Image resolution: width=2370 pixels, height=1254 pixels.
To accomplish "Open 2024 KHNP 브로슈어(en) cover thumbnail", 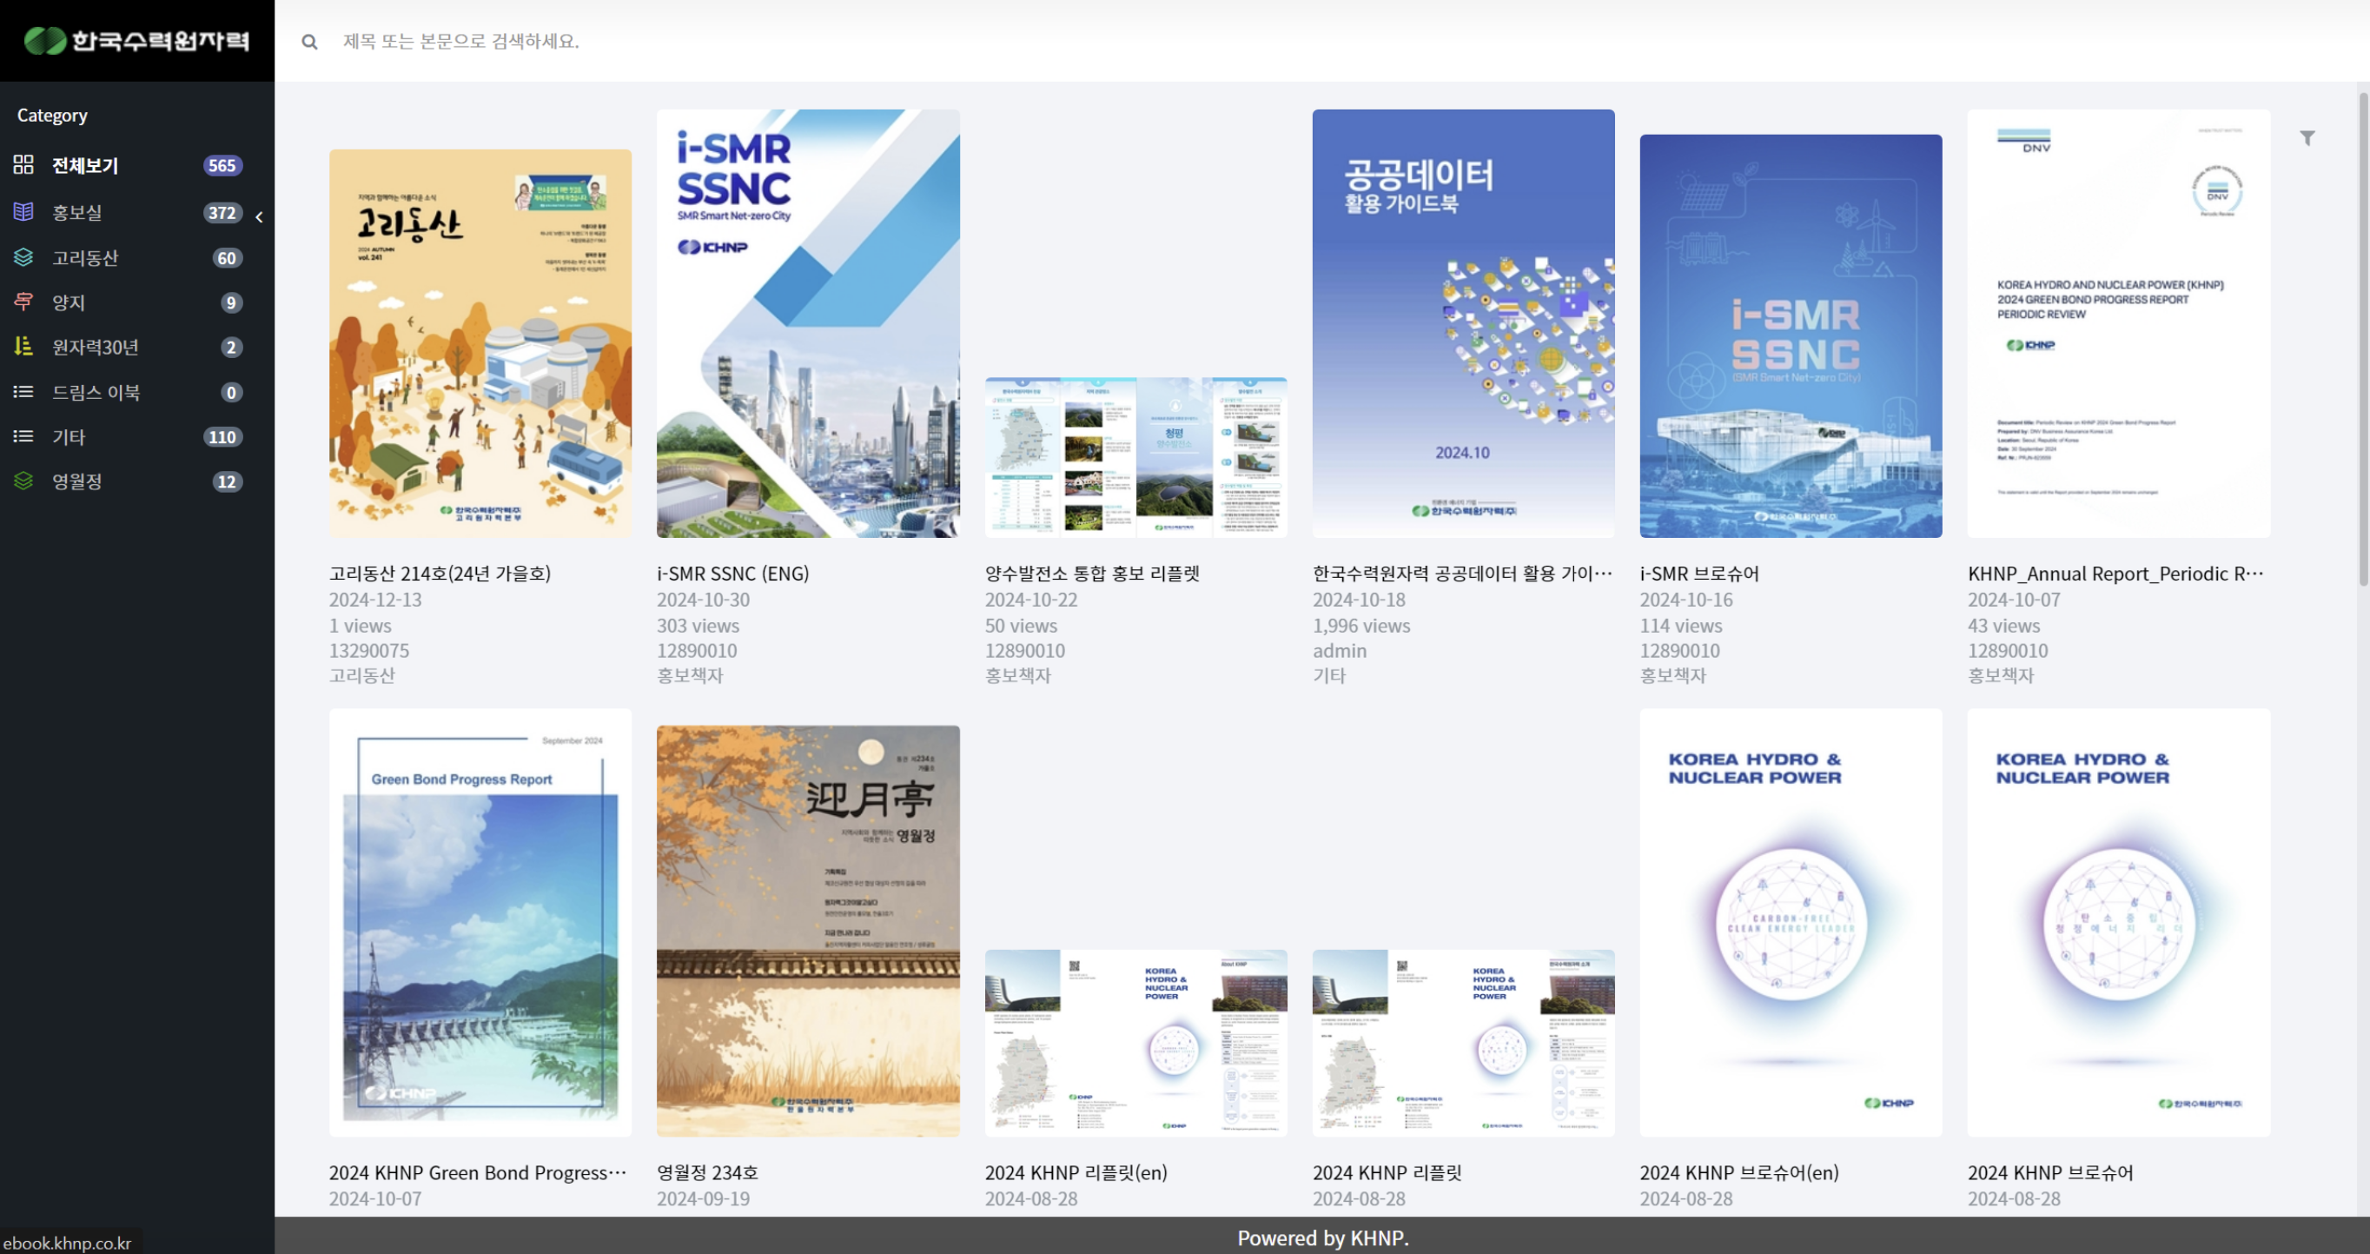I will pyautogui.click(x=1791, y=923).
